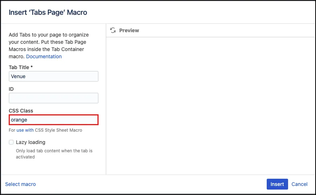The height and width of the screenshot is (195, 316).
Task: Click the 'Lazy loading' label text
Action: tap(31, 142)
